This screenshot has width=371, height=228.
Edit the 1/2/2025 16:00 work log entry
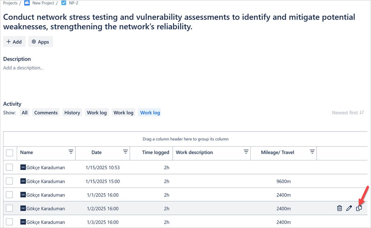click(349, 208)
